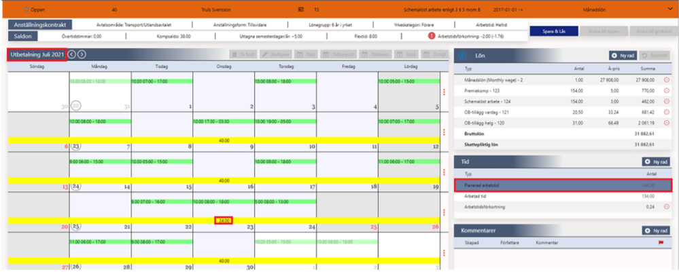Screen dimensions: 679x272
Task: Click the red flag in Kommentarer
Action: point(661,243)
